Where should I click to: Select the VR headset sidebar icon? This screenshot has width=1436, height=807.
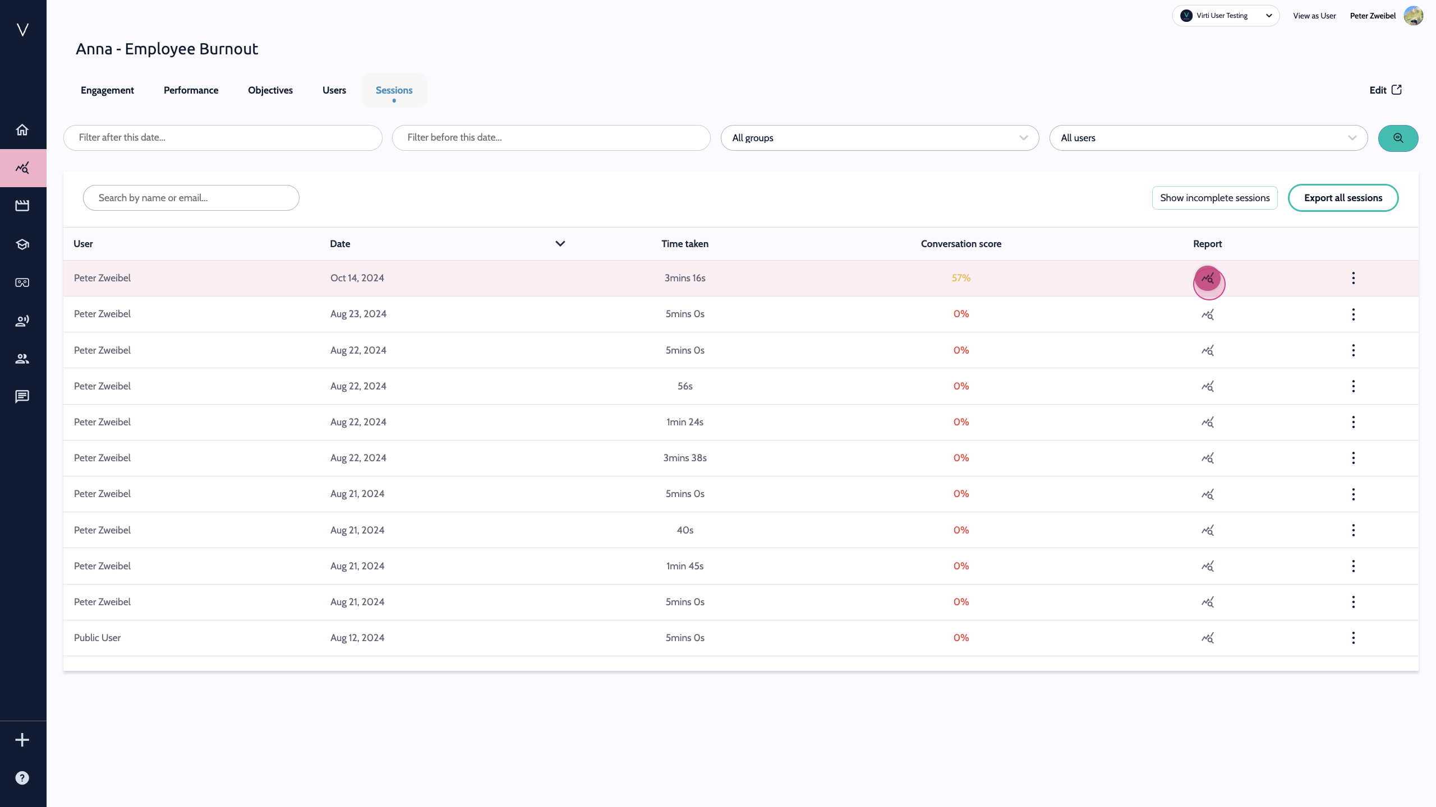[22, 282]
